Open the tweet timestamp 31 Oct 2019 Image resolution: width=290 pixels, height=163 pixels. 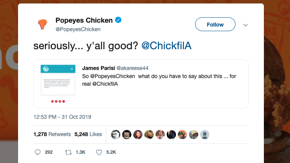pos(62,117)
